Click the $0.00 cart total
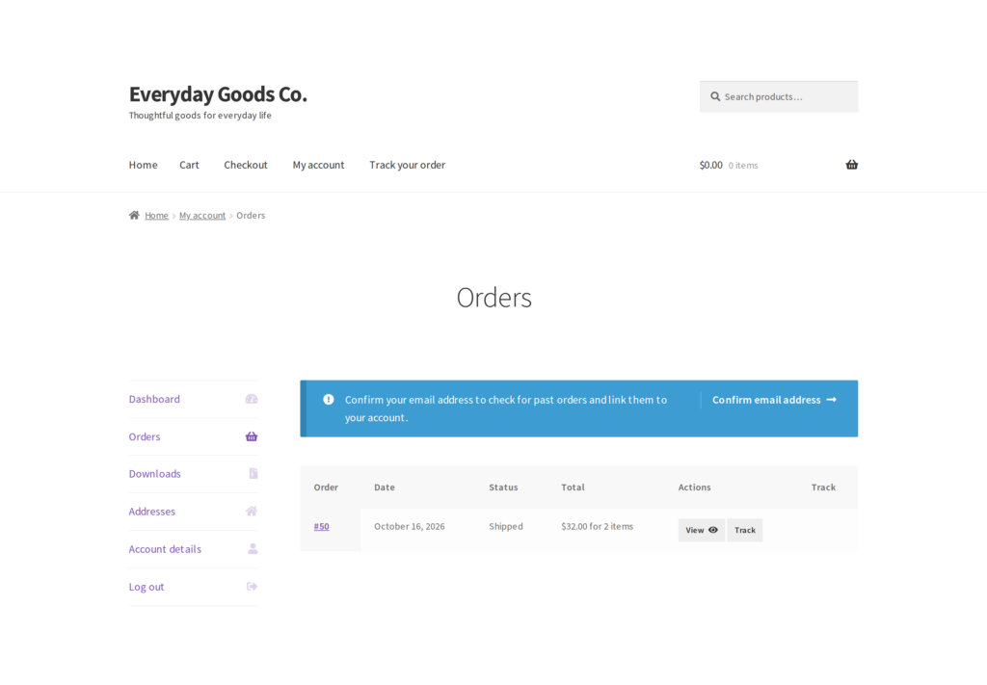The width and height of the screenshot is (987, 685). (710, 165)
